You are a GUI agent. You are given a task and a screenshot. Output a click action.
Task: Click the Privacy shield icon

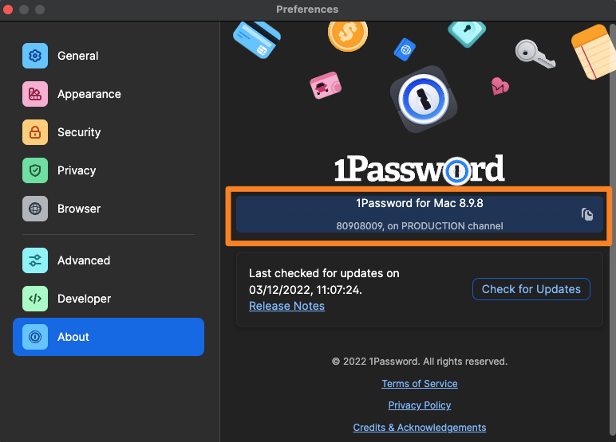35,170
